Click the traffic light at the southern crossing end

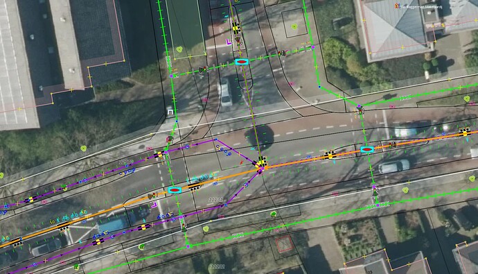(184, 226)
